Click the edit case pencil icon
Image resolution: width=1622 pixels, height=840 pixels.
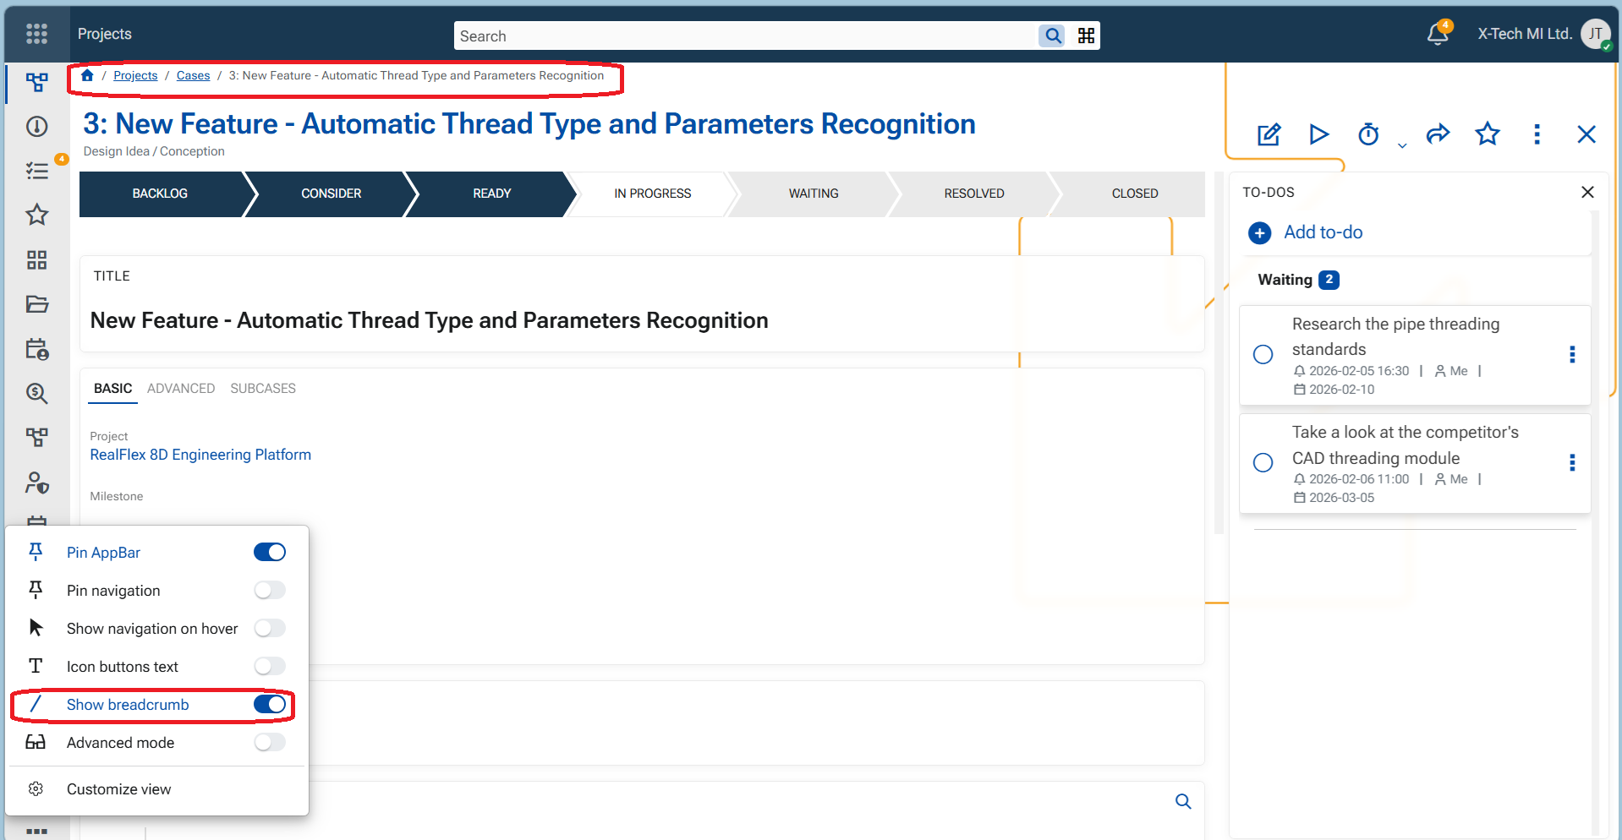tap(1269, 134)
